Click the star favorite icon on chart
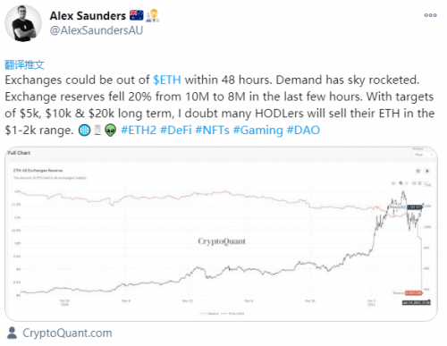The width and height of the screenshot is (447, 346). 417,171
